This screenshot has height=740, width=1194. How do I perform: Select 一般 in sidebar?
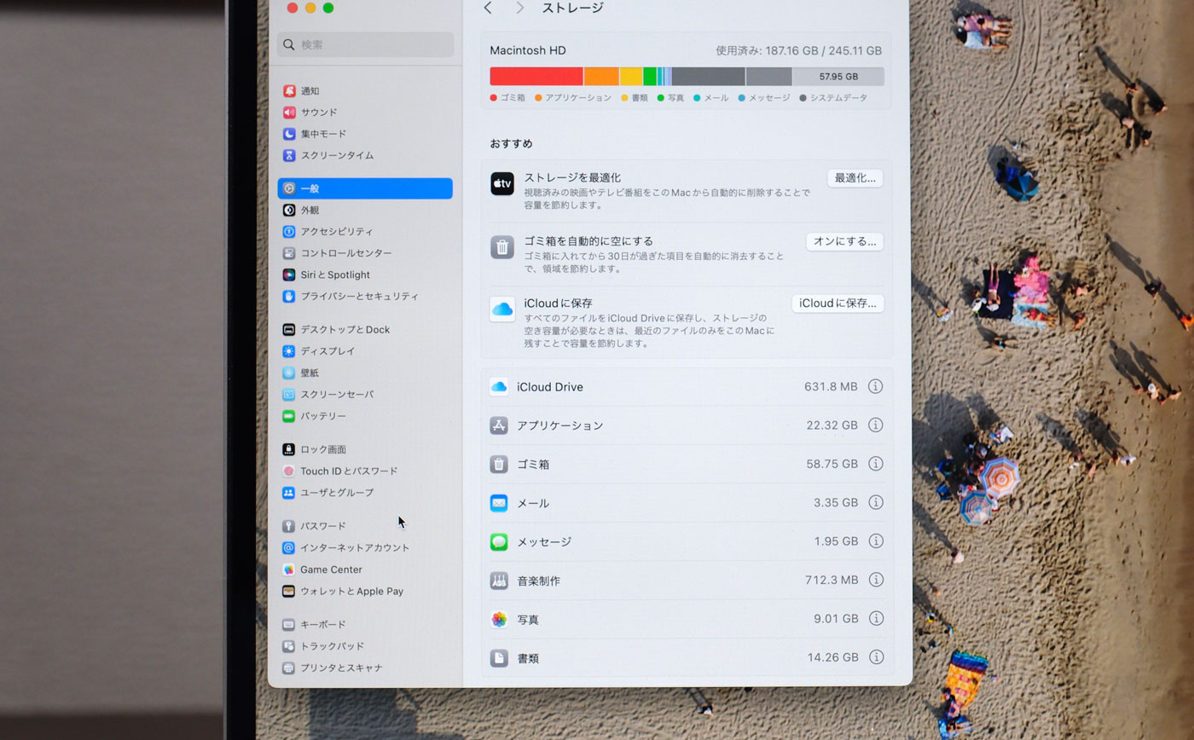(365, 188)
